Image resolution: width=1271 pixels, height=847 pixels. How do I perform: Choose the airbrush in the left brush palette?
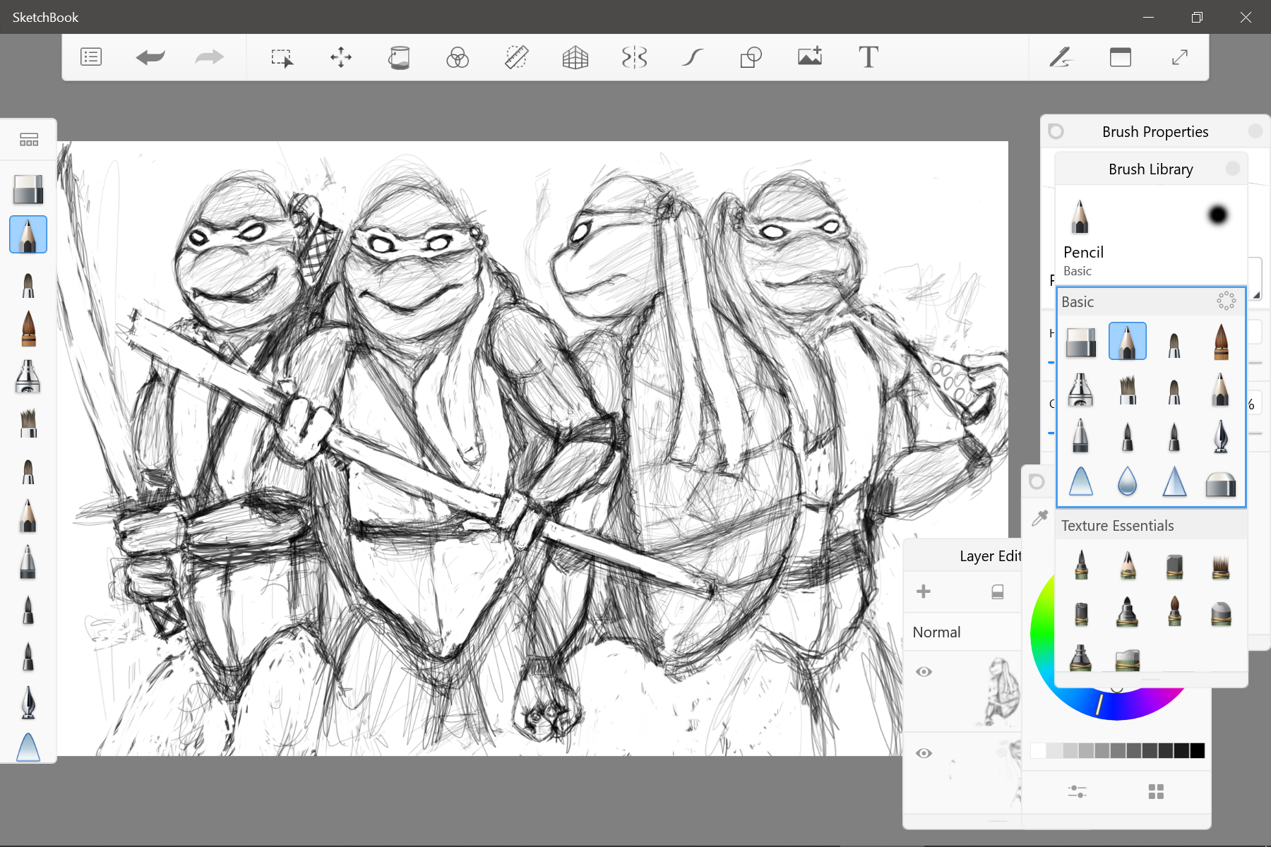(28, 376)
